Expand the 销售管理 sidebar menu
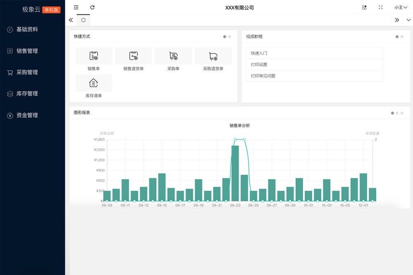Viewport: 413px width, 275px height. [27, 51]
